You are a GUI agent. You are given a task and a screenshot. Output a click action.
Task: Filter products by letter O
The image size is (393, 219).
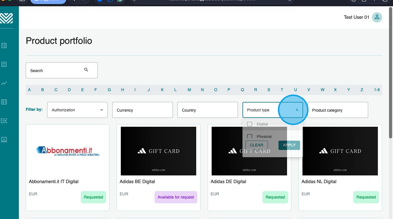coord(216,90)
